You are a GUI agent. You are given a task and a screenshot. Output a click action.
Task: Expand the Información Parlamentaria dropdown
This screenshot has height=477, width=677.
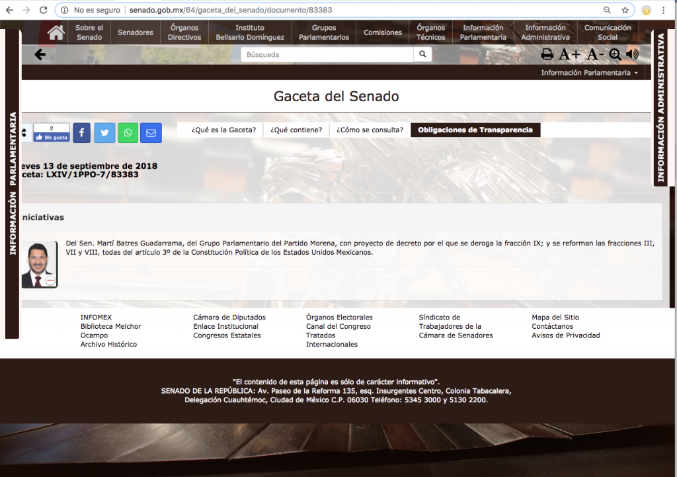click(x=589, y=73)
